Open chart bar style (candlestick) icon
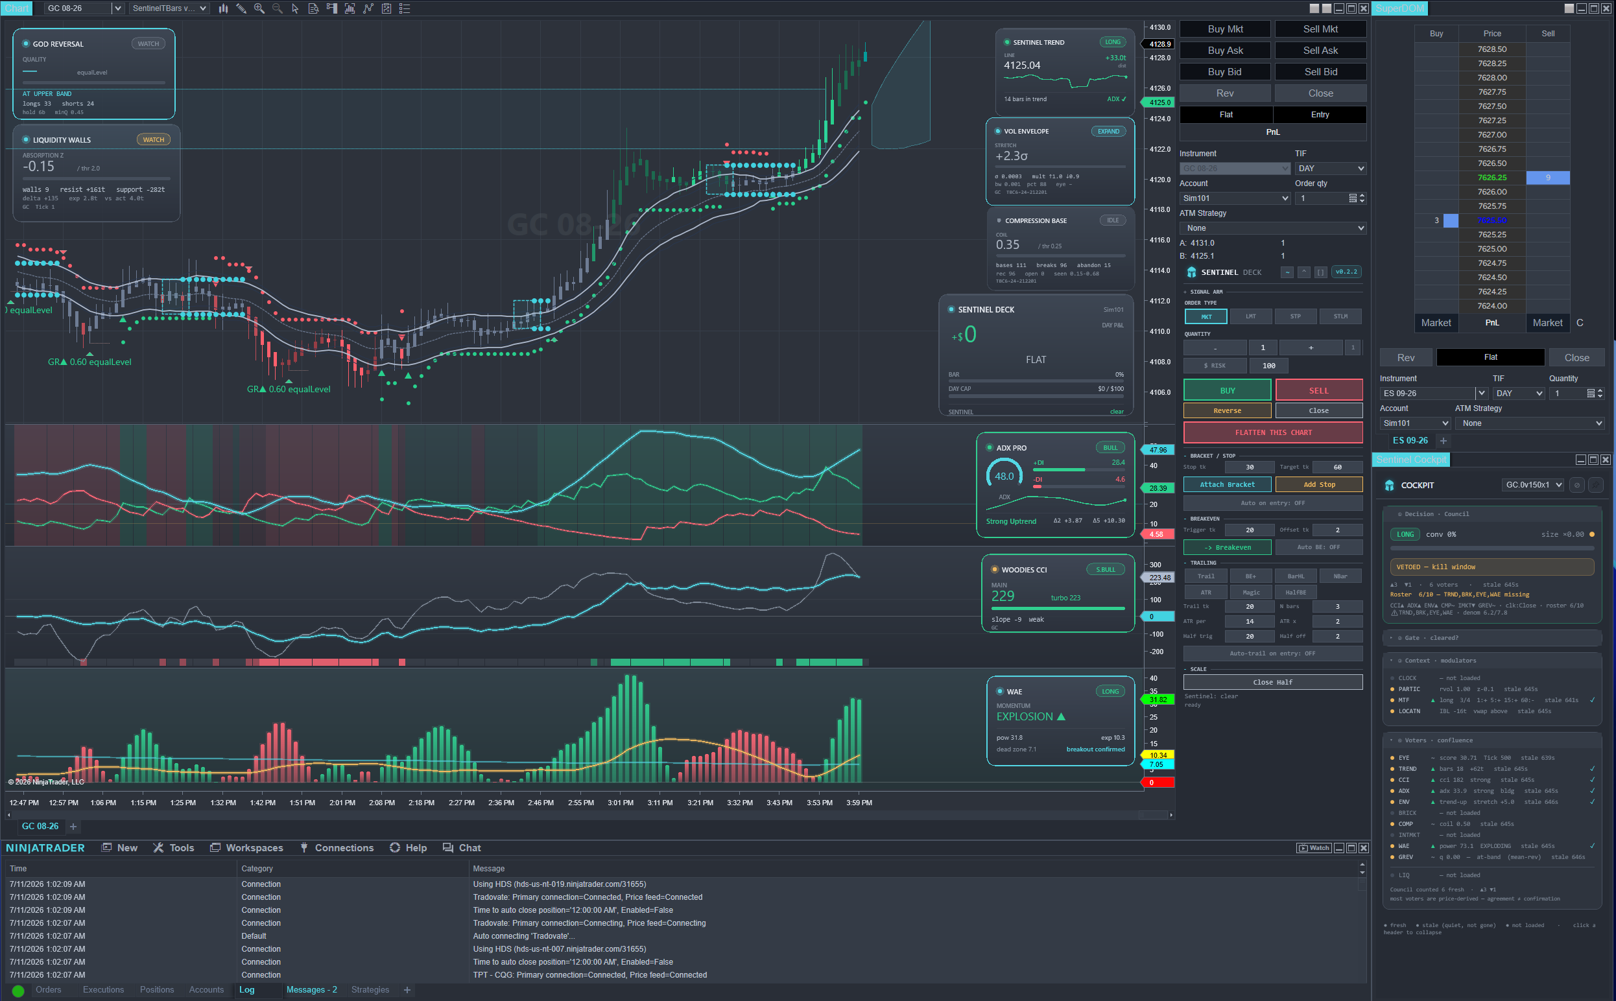 [x=223, y=8]
